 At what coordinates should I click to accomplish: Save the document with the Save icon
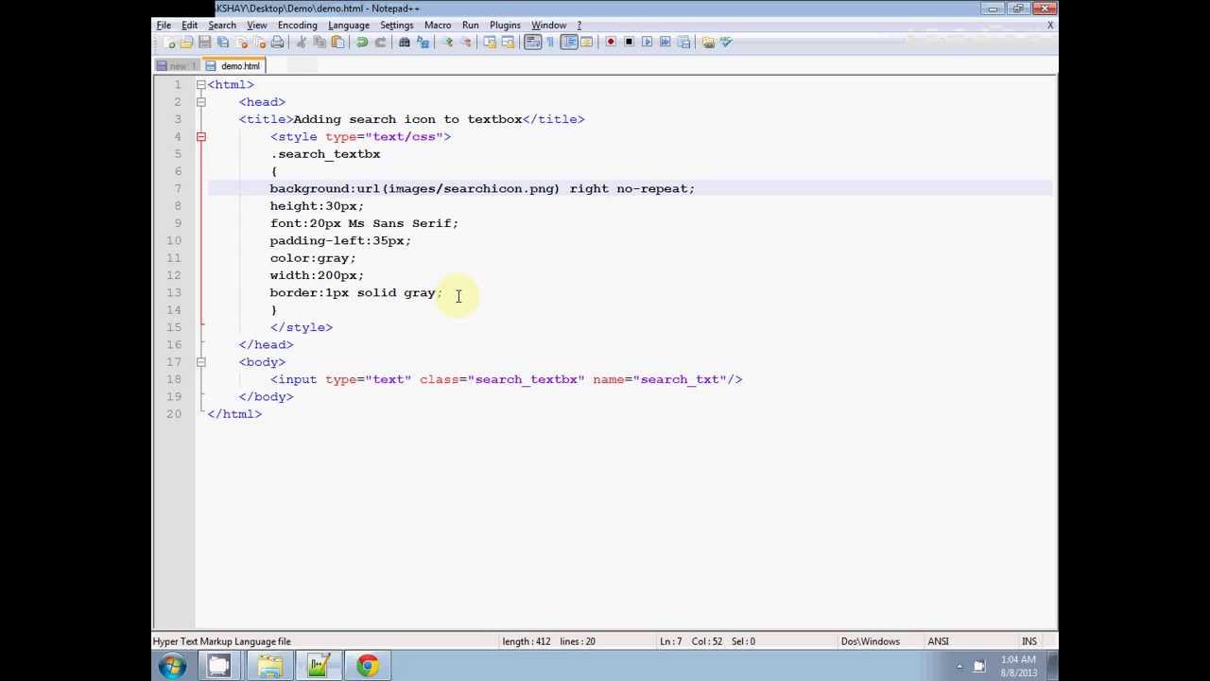click(x=204, y=42)
